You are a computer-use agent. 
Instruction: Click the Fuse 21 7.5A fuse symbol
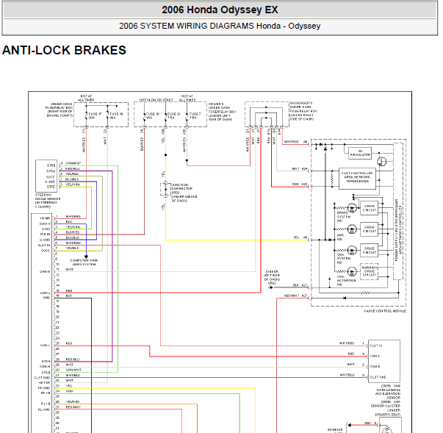(166, 115)
